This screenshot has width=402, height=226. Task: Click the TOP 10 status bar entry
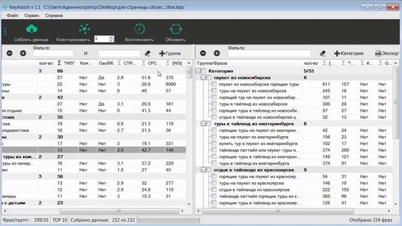pyautogui.click(x=60, y=220)
